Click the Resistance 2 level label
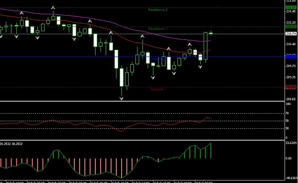 pos(158,10)
